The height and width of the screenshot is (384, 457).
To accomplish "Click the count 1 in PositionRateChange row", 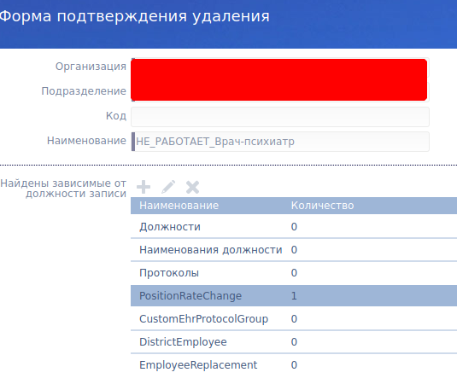I will (x=294, y=296).
